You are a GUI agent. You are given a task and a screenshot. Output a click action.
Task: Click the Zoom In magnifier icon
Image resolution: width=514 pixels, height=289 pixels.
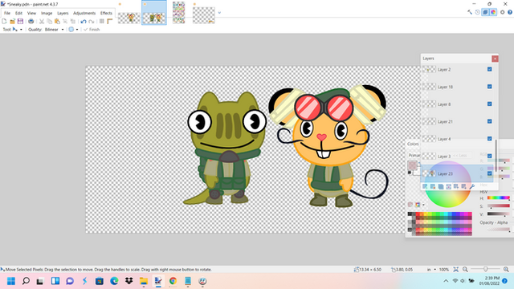[x=506, y=270]
